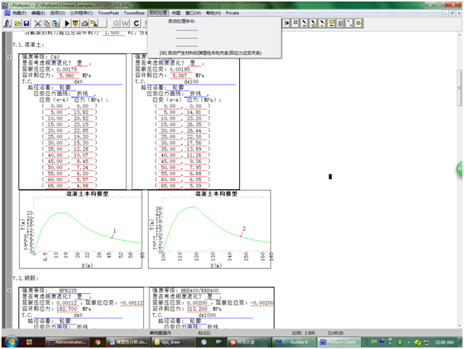
Task: Save the file with the floppy disk icon
Action: pos(27,23)
